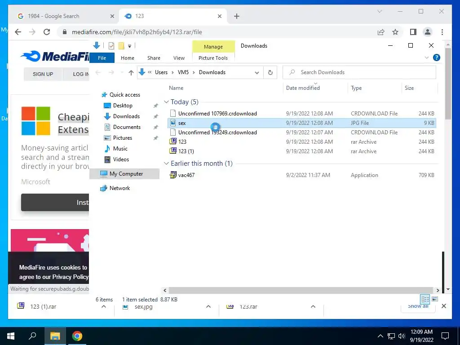
Task: Sort by the Type column header
Action: 356,88
